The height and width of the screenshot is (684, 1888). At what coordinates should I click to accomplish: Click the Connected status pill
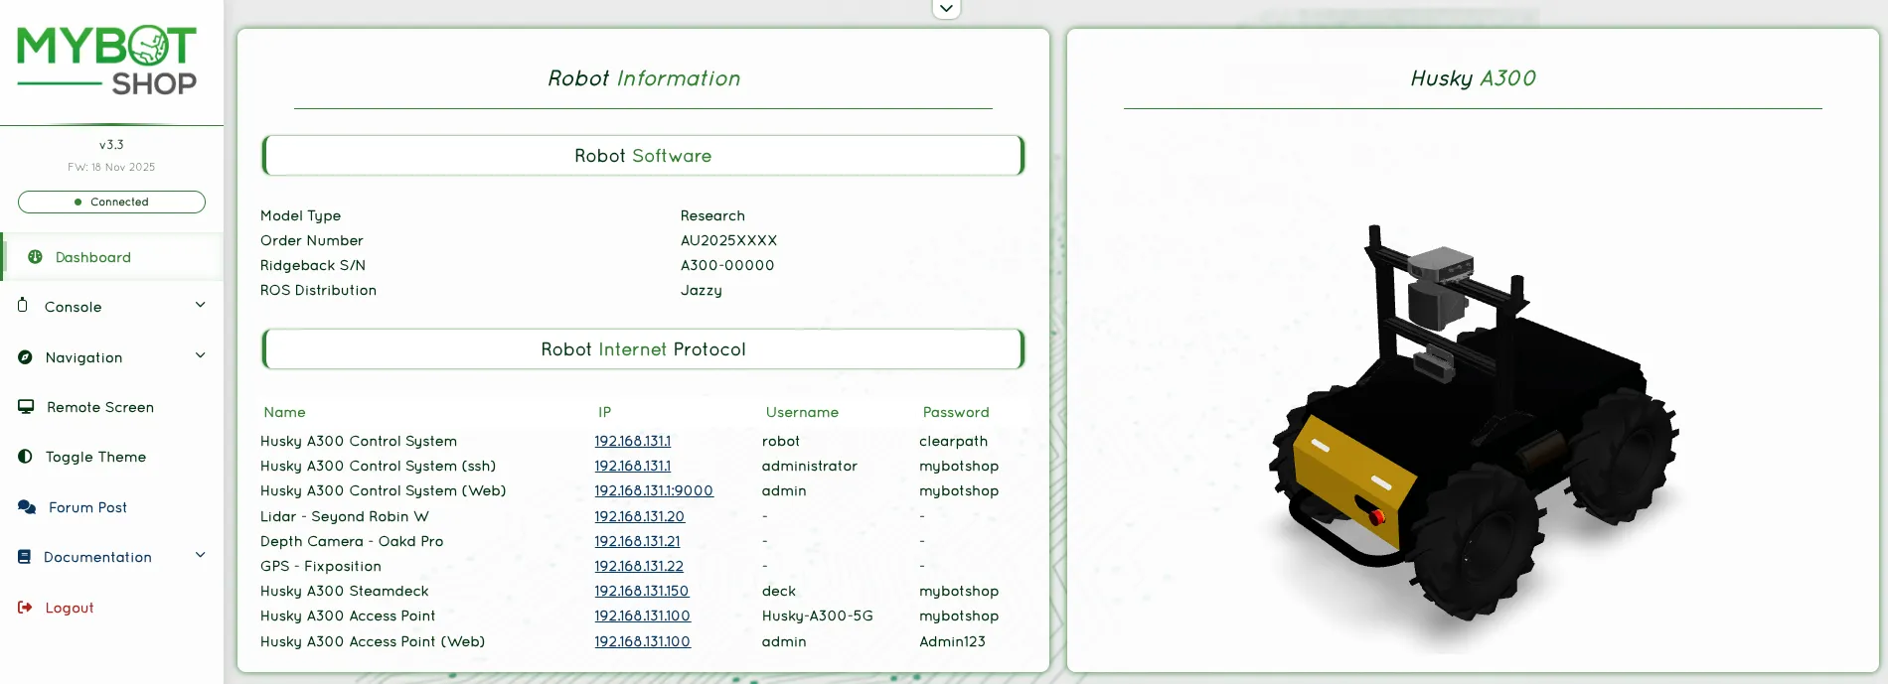(111, 202)
